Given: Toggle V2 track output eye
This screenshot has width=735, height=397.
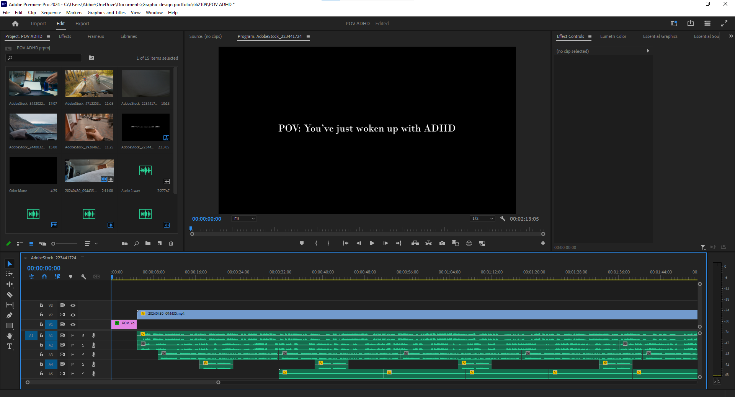Looking at the screenshot, I should 73,315.
